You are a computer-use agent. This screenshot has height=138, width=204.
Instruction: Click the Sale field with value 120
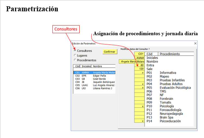pyautogui.click(x=139, y=69)
